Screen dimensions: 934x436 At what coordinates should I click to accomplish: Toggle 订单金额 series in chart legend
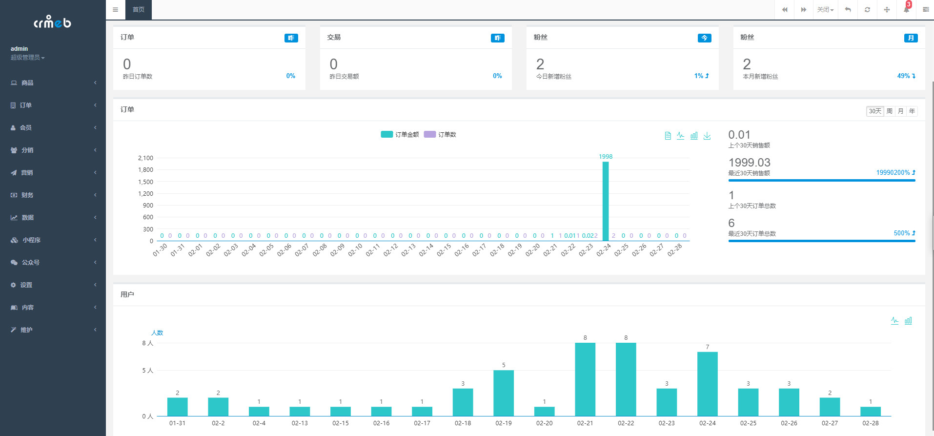(x=400, y=134)
